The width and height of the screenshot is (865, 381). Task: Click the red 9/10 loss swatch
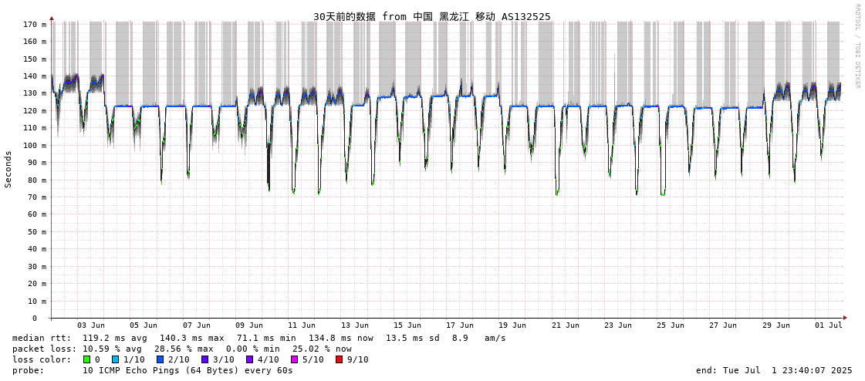click(339, 359)
